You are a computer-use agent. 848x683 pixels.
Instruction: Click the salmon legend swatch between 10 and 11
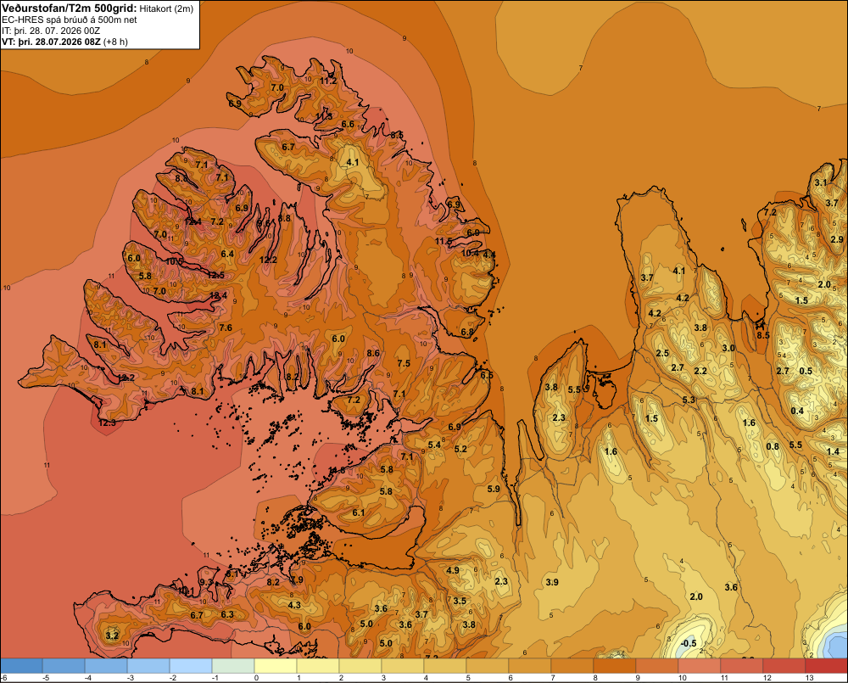700,665
